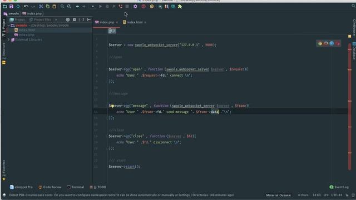This screenshot has height=200, width=356.
Task: Open the eSnippet Pro tool window
Action: pyautogui.click(x=21, y=187)
